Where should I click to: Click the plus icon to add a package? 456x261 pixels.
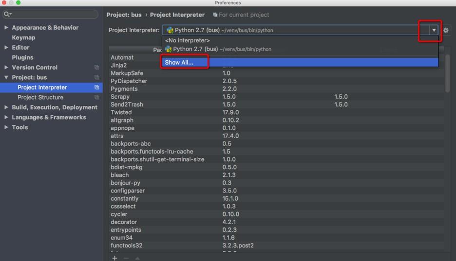coord(114,258)
